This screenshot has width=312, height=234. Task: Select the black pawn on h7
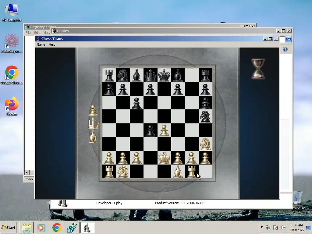click(x=205, y=89)
